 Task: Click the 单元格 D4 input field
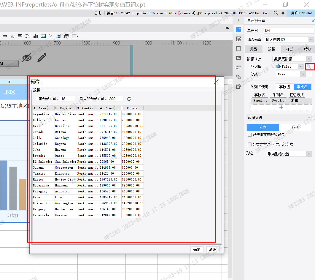pyautogui.click(x=289, y=31)
